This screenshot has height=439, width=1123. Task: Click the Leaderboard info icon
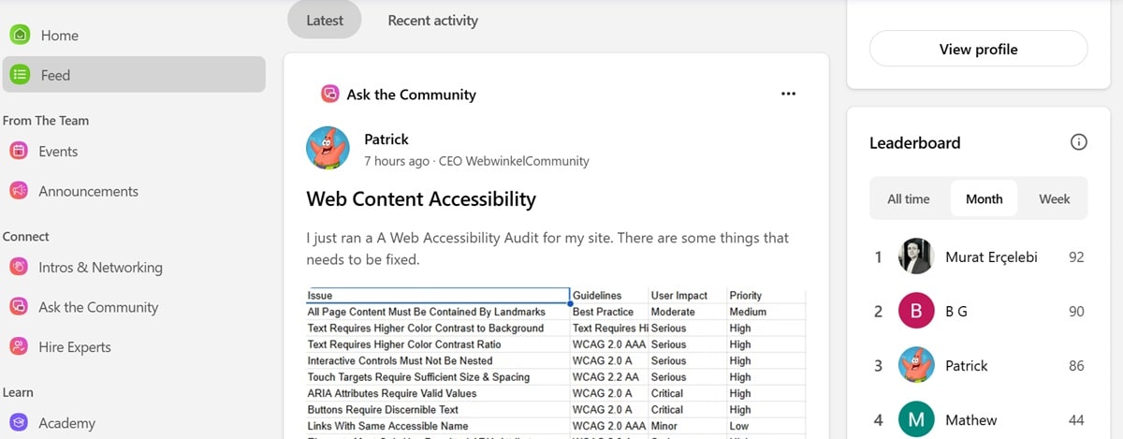pyautogui.click(x=1078, y=143)
